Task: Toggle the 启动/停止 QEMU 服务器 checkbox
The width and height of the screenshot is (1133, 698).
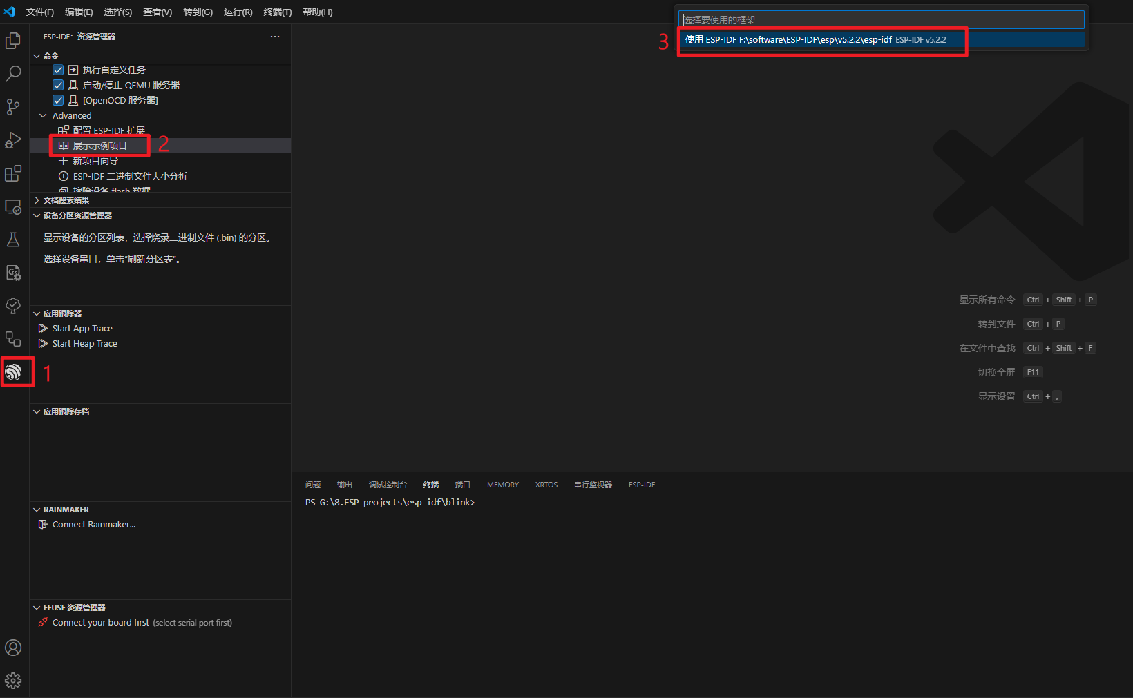Action: [x=58, y=85]
